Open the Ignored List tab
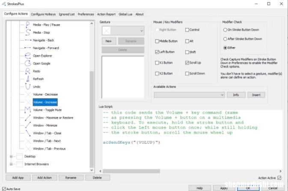Screen dimensions: 288x191 tap(67, 14)
